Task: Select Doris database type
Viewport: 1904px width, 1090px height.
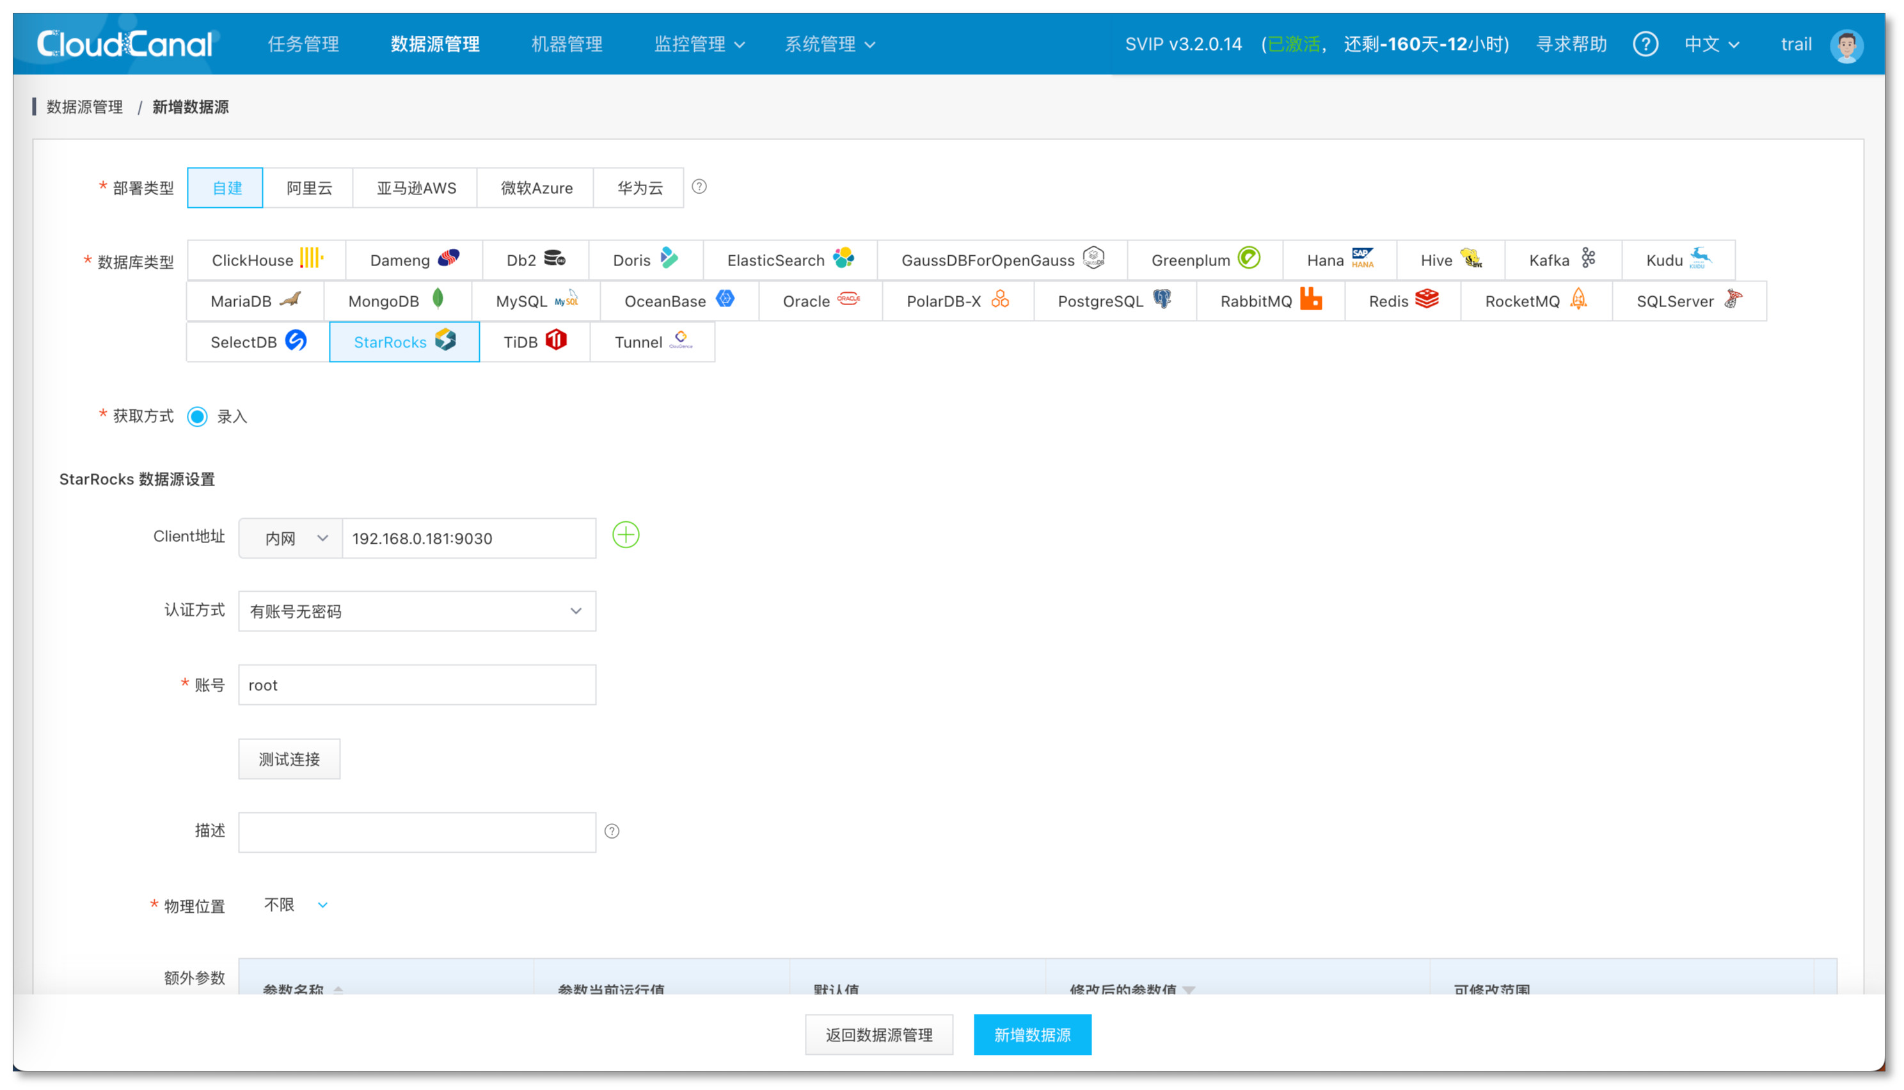Action: [646, 260]
